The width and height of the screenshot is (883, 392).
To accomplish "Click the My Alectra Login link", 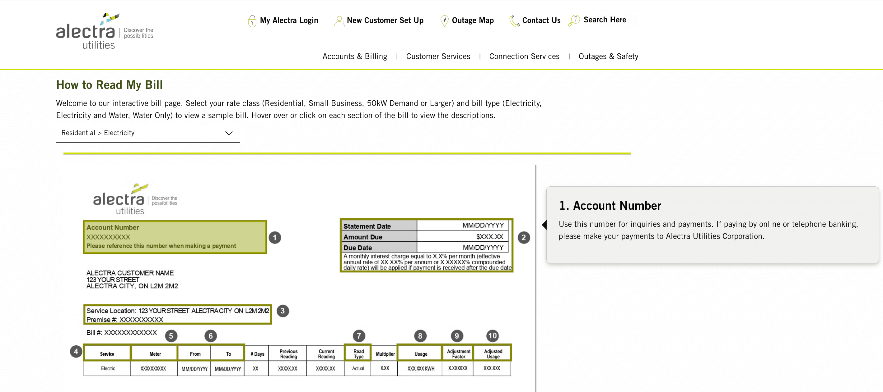I will 289,21.
